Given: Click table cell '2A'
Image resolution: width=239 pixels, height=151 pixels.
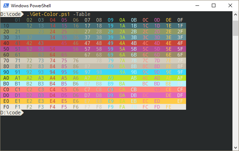Looking at the screenshot, I should 122,32.
